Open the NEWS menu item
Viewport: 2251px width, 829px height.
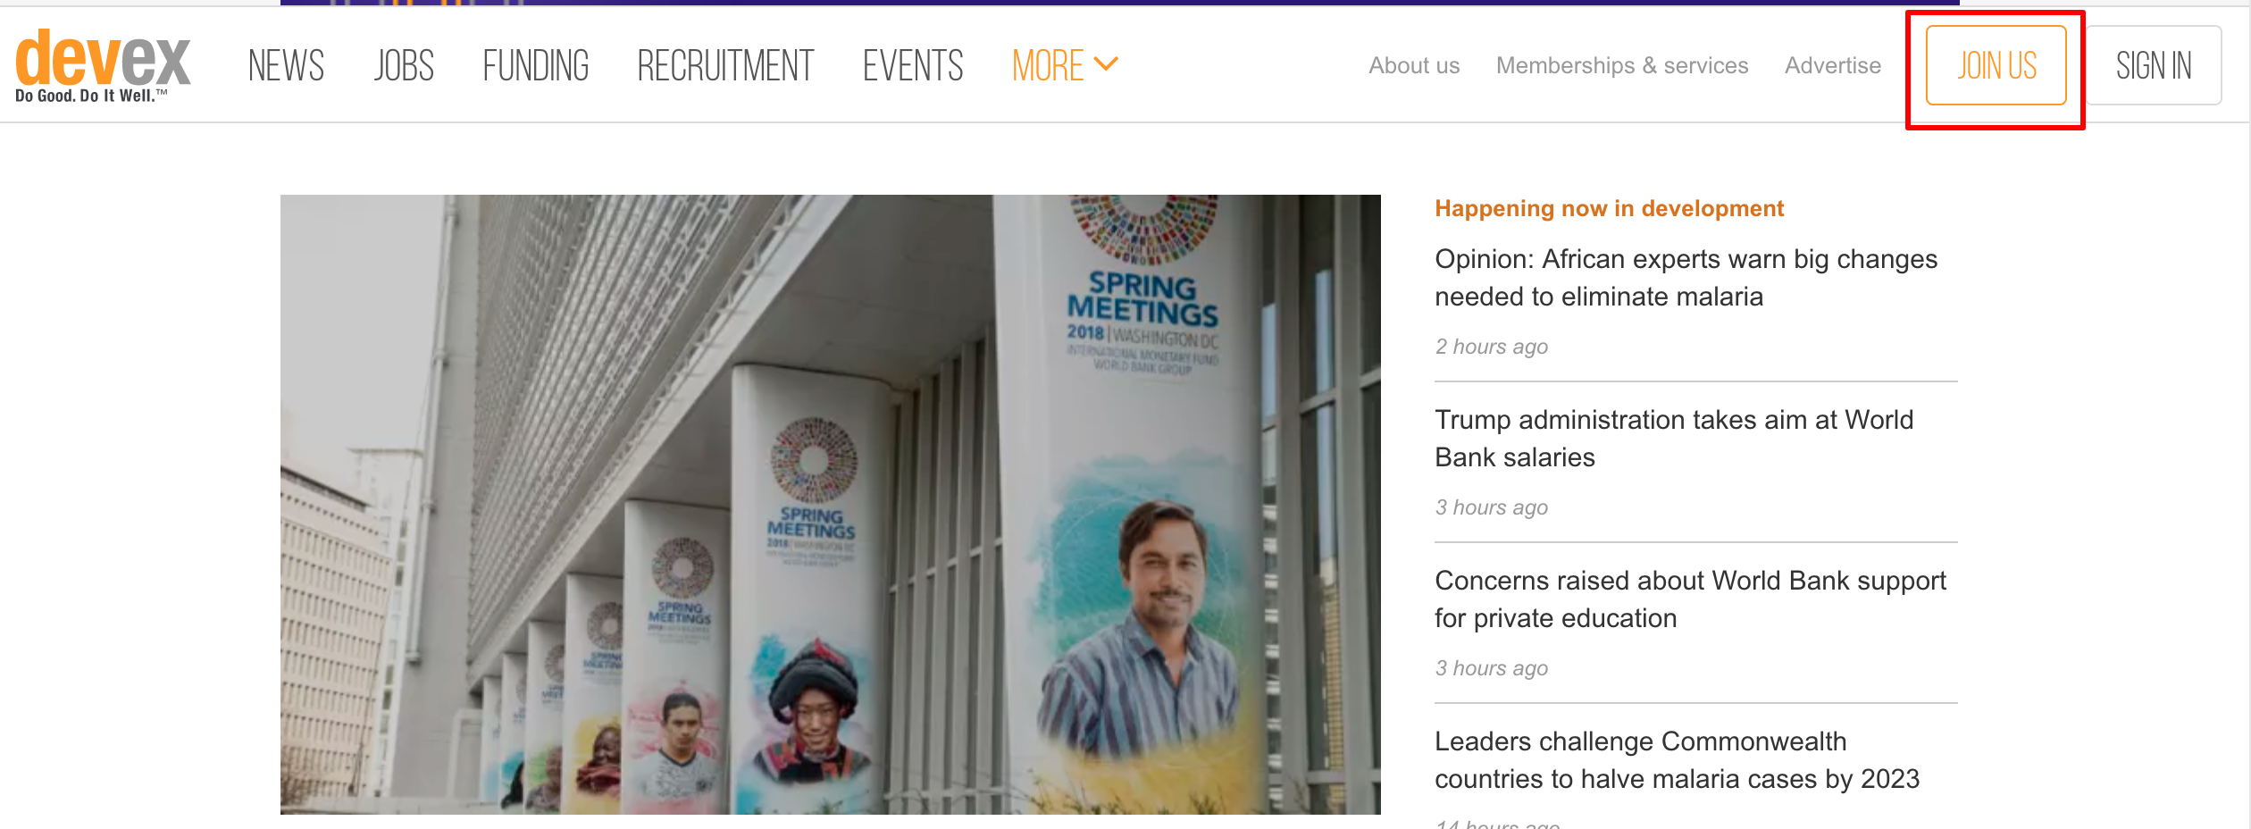coord(286,66)
